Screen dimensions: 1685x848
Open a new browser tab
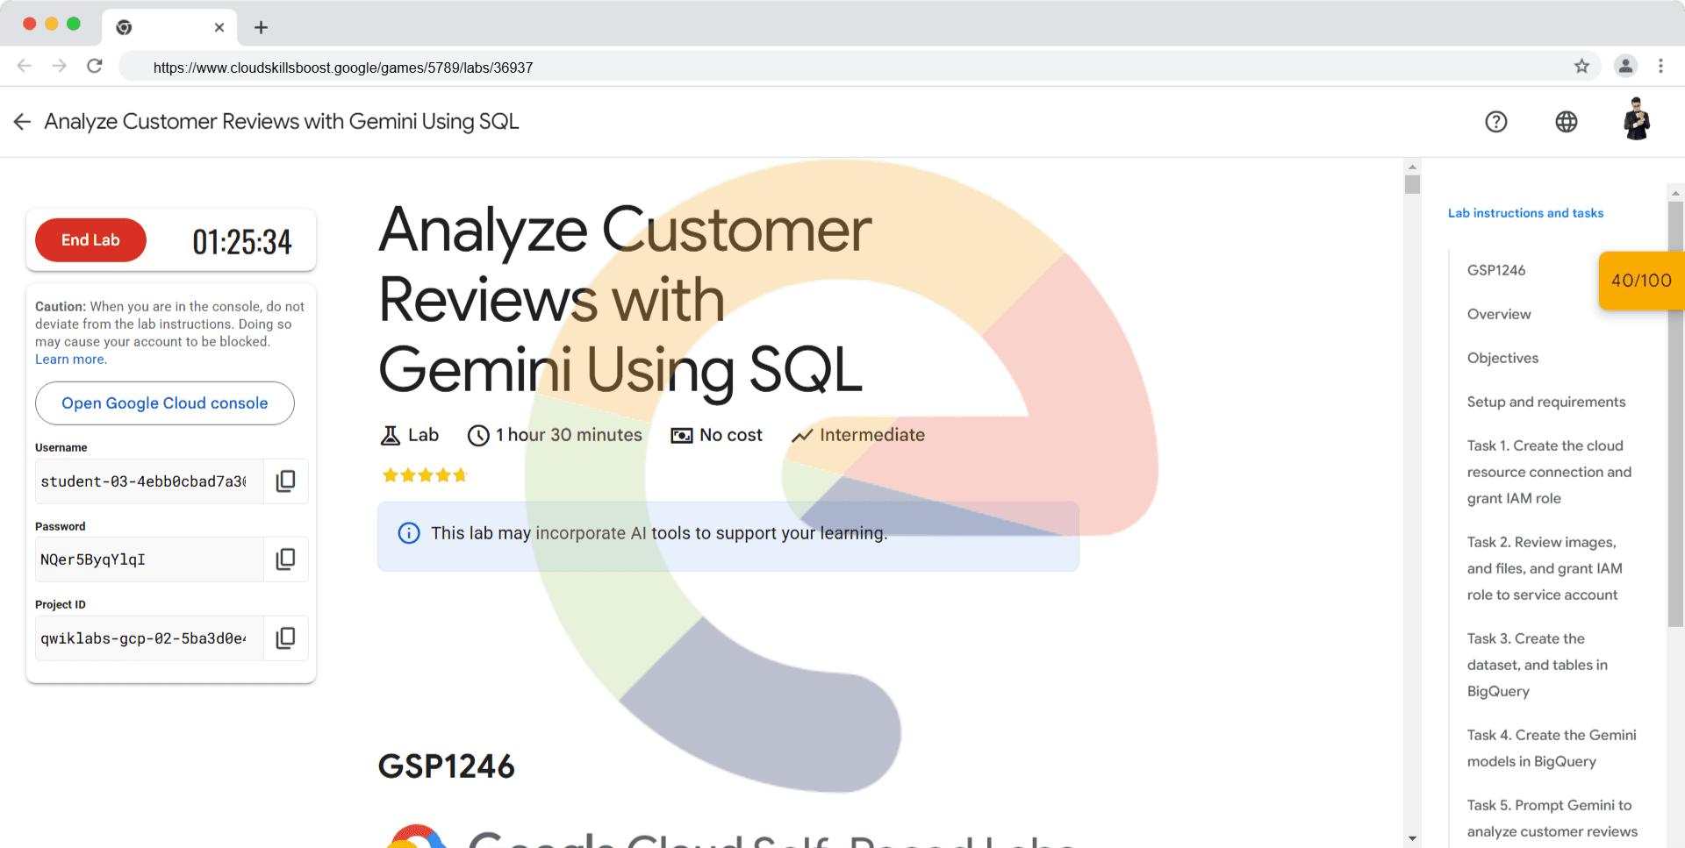[x=261, y=27]
